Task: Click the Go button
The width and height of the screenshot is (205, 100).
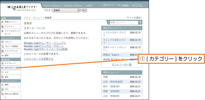Action: pos(84,10)
